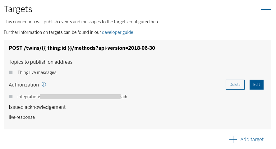Click the Issued acknowledgement heading

[37, 107]
